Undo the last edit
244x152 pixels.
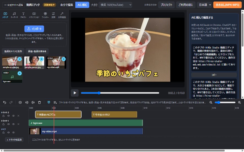click(5, 102)
